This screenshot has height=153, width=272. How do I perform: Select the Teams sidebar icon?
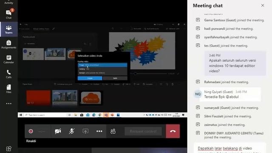[x=8, y=29]
